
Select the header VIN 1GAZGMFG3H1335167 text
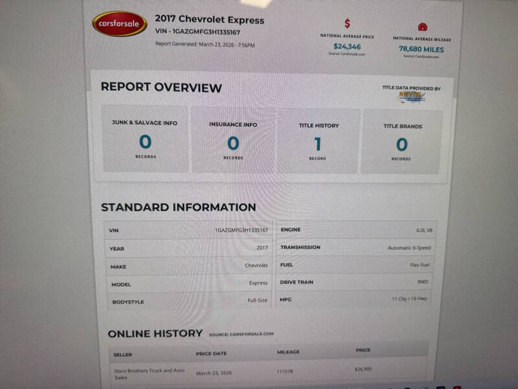point(197,32)
